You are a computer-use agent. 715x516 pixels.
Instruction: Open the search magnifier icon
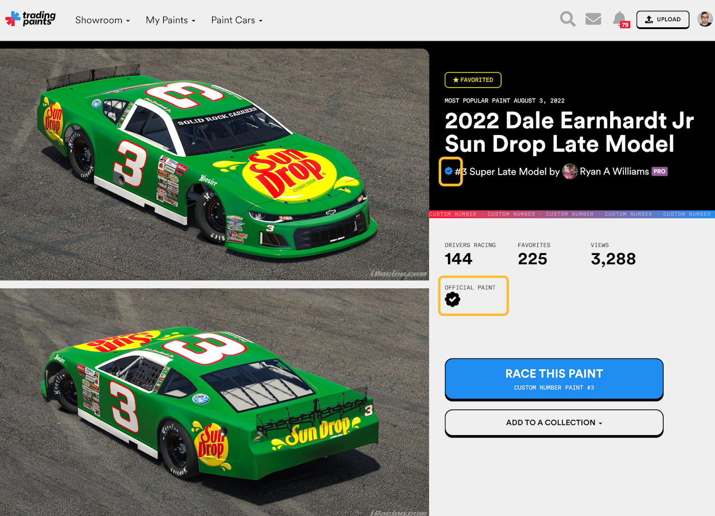point(568,20)
